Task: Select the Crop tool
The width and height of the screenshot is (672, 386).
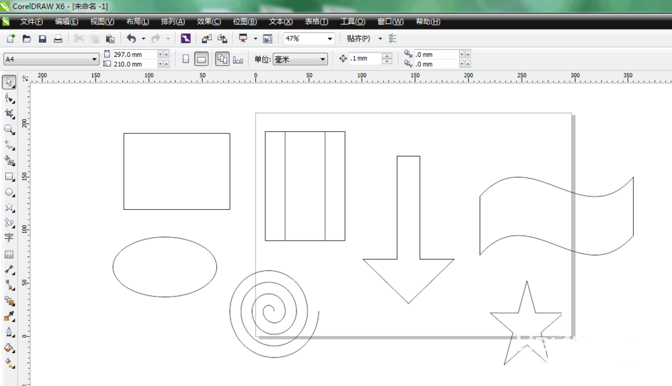Action: 9,114
